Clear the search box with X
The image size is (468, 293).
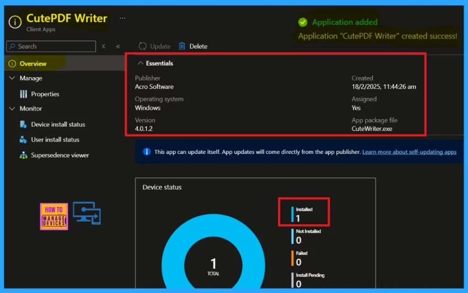[103, 46]
